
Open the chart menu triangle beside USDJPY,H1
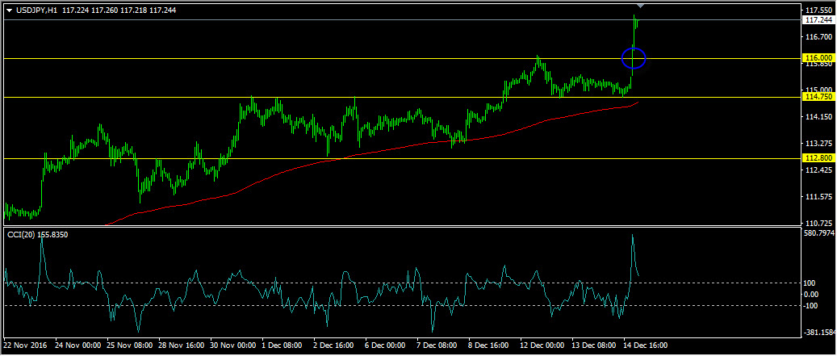(x=9, y=10)
